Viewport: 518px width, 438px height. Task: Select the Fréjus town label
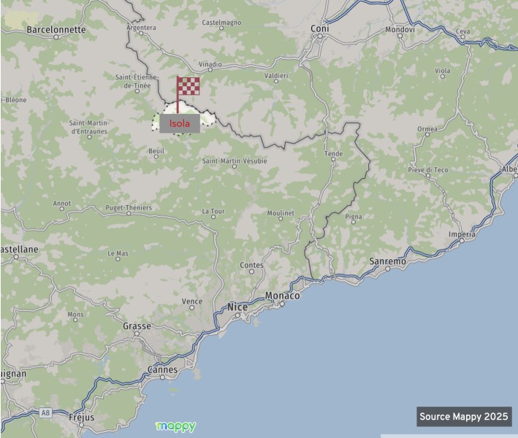(82, 418)
